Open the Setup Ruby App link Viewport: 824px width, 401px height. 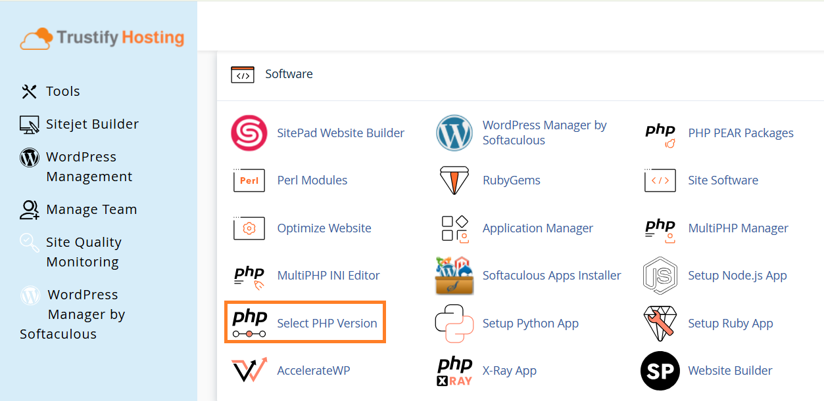click(x=731, y=324)
